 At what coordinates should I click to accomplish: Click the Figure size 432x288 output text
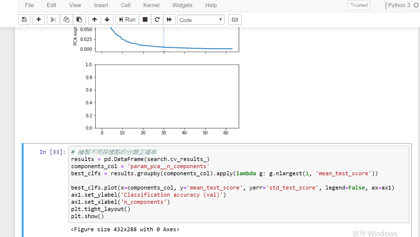[125, 229]
